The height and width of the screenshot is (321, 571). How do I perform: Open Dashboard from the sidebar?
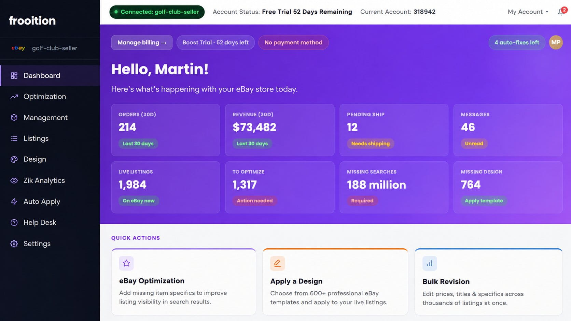point(50,75)
